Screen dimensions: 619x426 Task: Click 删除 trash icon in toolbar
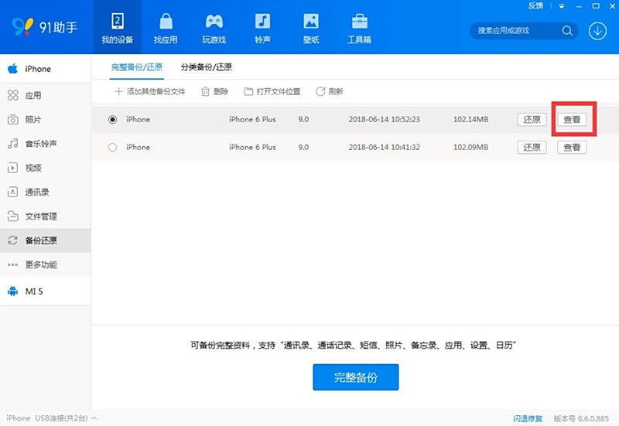(206, 91)
